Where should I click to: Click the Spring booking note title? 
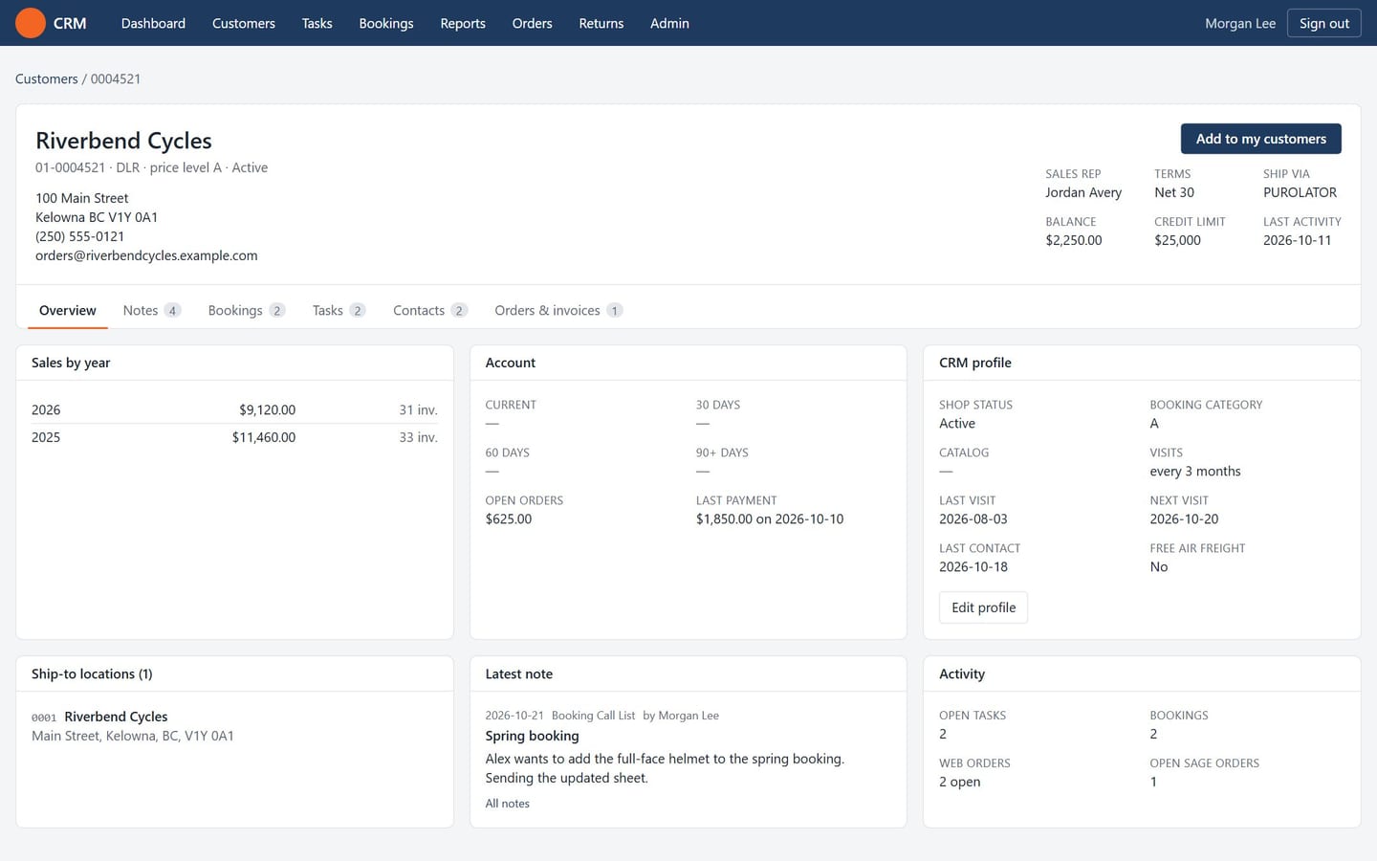point(532,736)
